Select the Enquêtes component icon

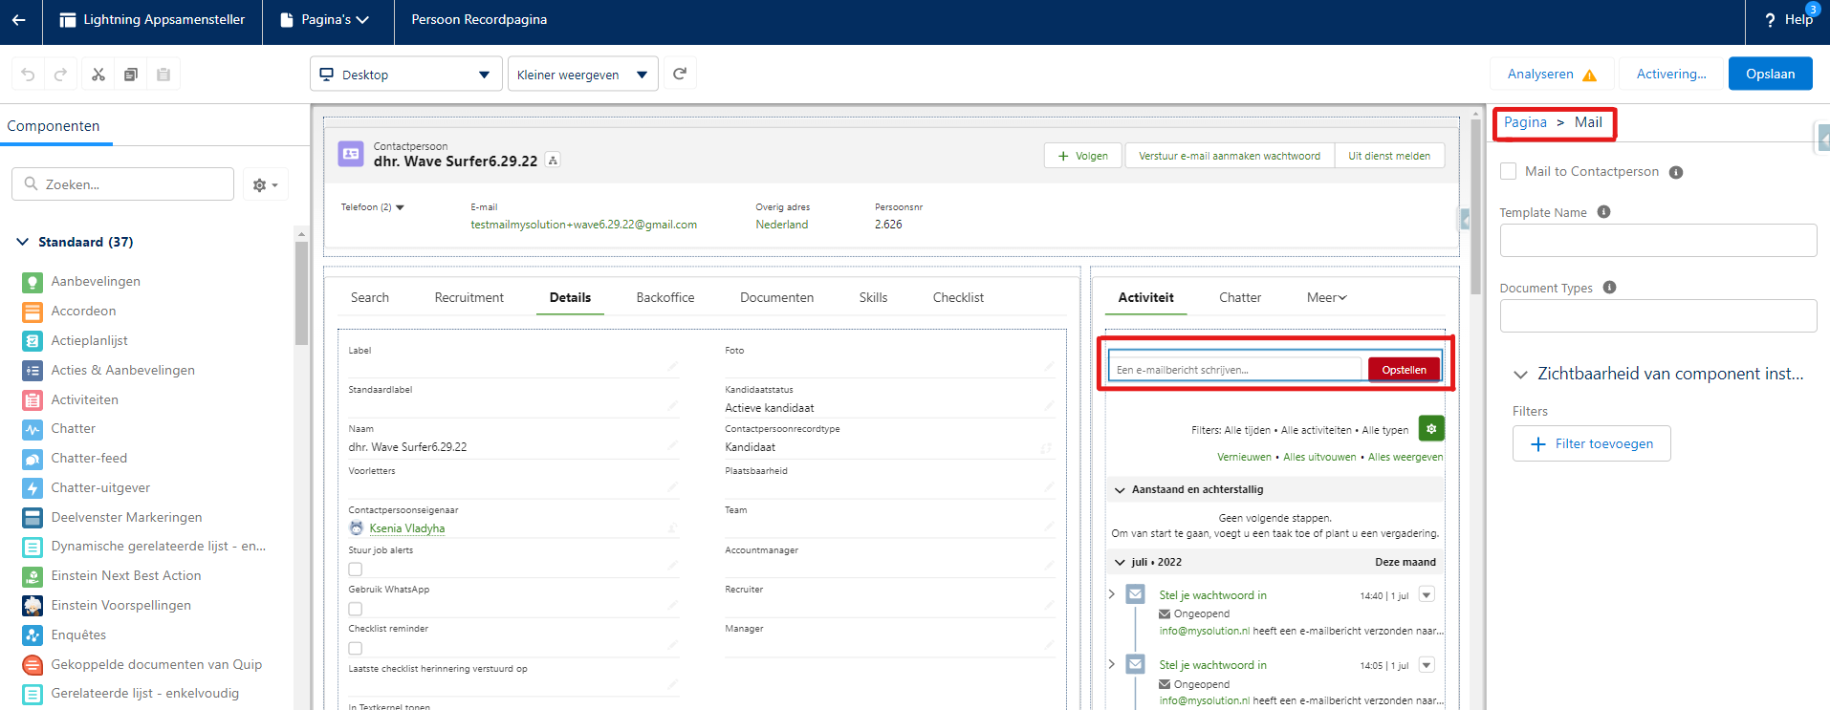[33, 635]
